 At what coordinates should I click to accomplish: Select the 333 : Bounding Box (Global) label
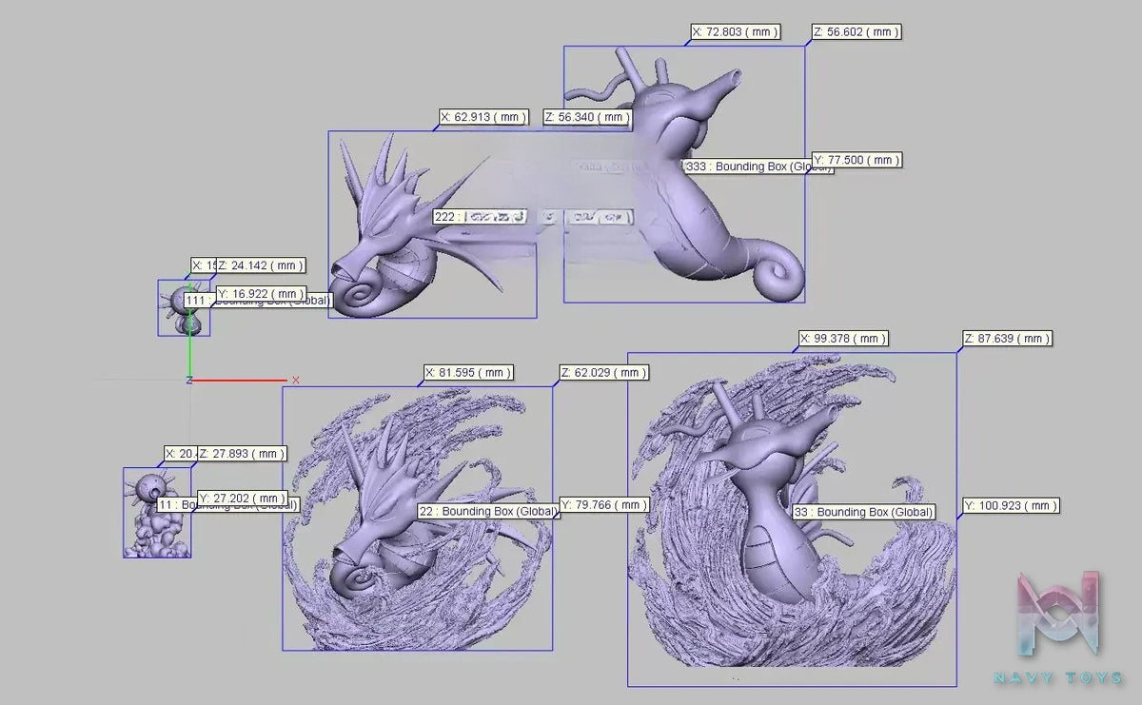click(758, 166)
